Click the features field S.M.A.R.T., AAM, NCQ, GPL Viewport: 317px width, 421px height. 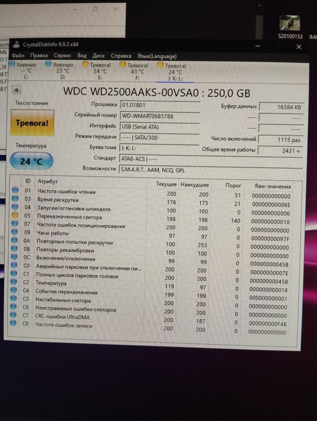coord(210,170)
